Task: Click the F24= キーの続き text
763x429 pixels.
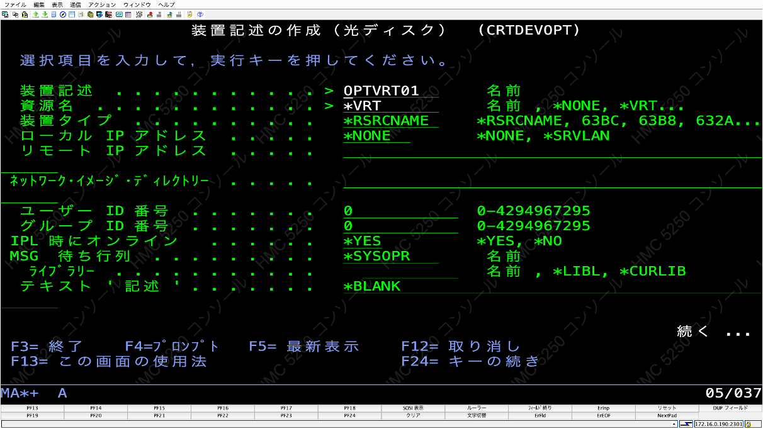Action: (x=471, y=362)
